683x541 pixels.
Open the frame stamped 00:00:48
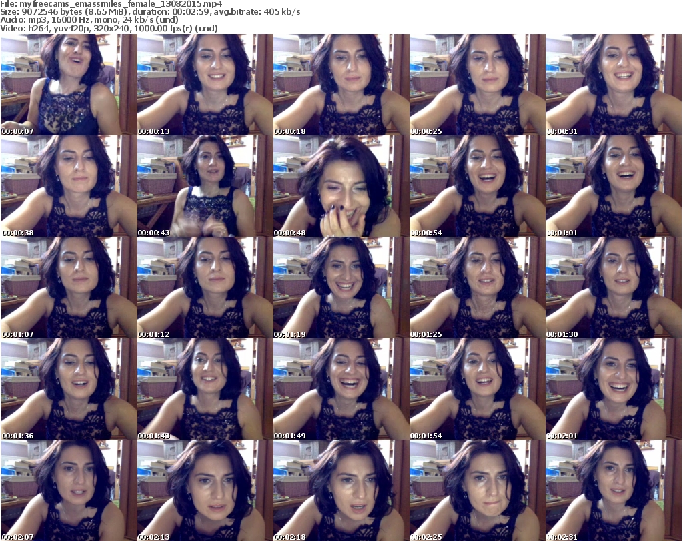coord(341,186)
